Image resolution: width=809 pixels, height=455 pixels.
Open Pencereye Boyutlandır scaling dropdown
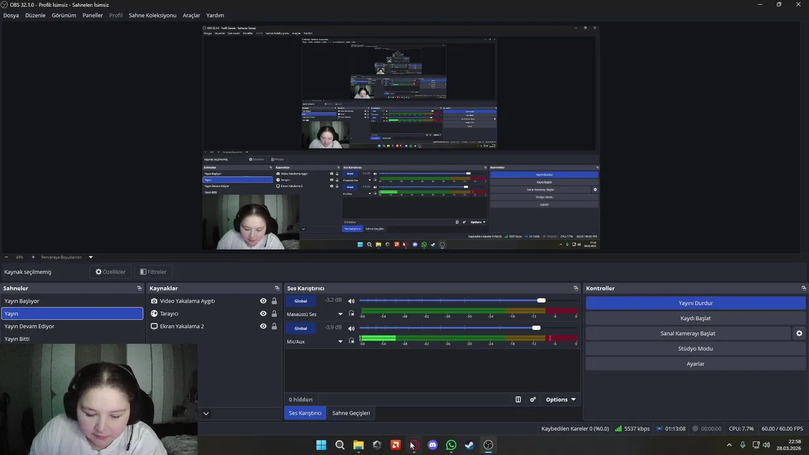(x=90, y=257)
